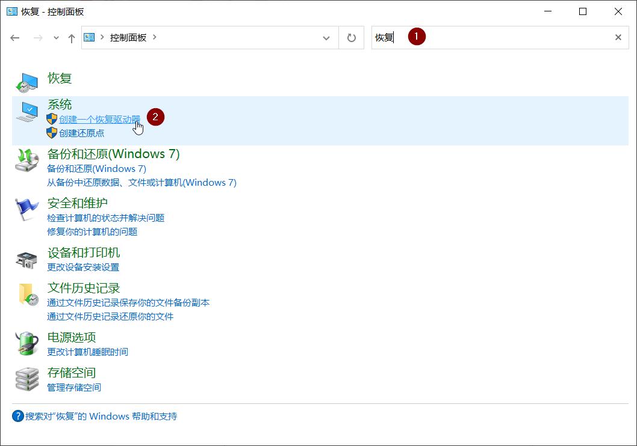This screenshot has width=637, height=446.
Task: Clear the search box with the X button
Action: pyautogui.click(x=618, y=37)
